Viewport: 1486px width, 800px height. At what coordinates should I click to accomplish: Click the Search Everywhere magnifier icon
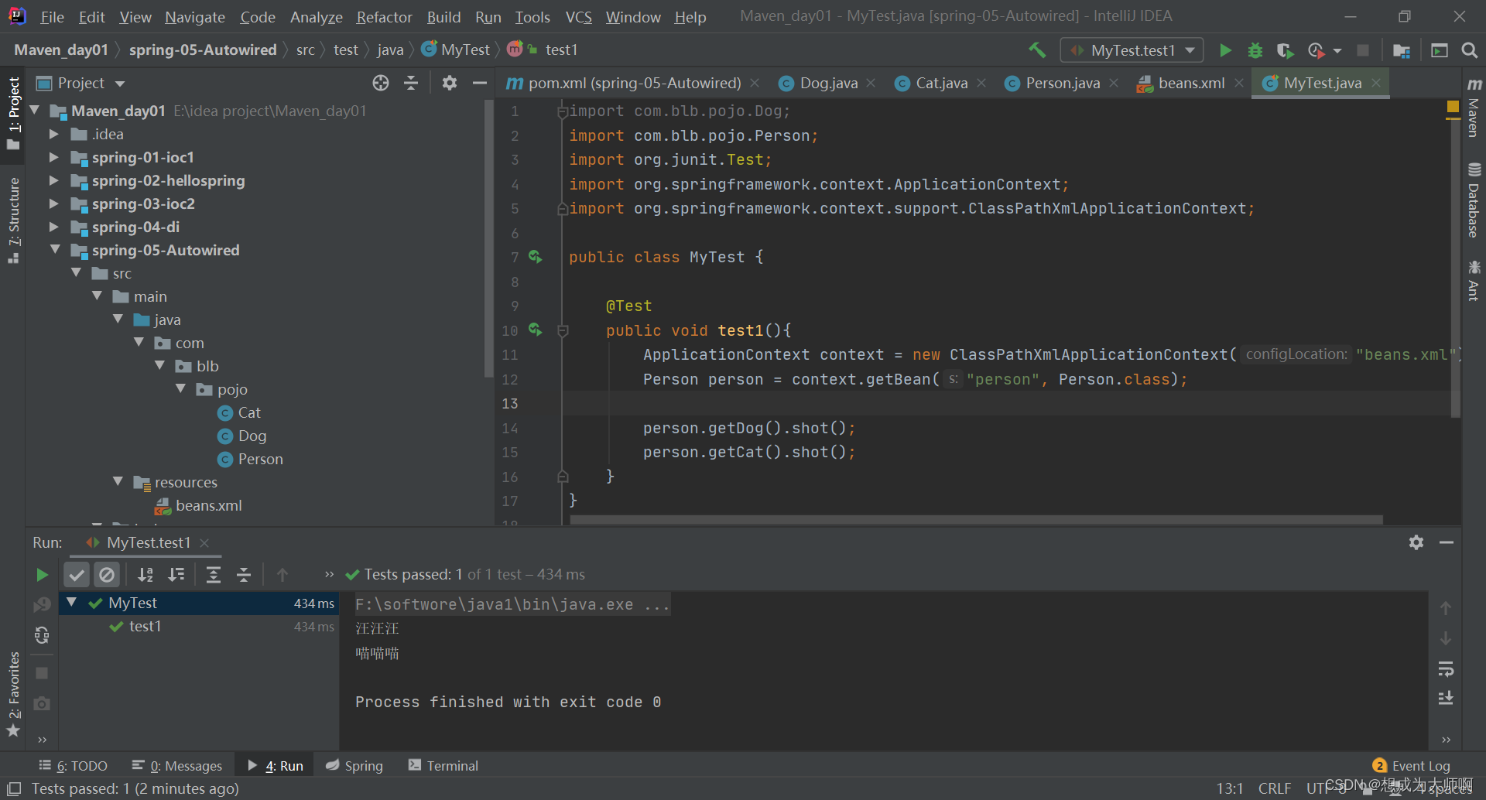1469,50
